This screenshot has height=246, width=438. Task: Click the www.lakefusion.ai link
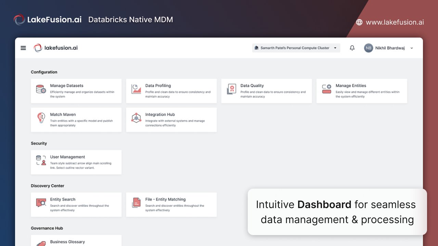395,22
